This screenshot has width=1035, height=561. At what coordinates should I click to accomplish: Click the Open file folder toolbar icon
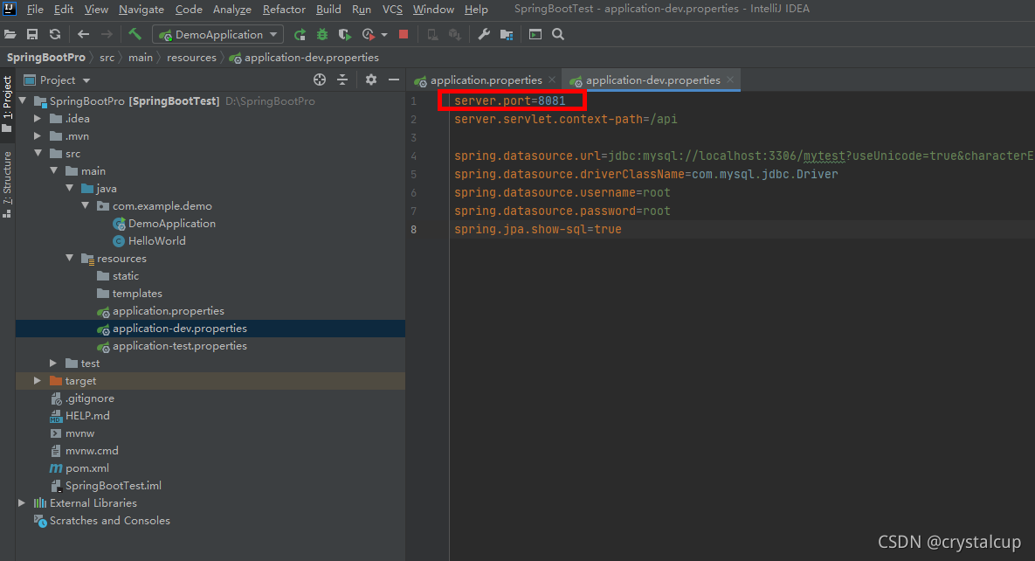[x=10, y=34]
